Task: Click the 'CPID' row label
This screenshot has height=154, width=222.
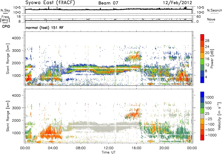Action: click(6, 26)
